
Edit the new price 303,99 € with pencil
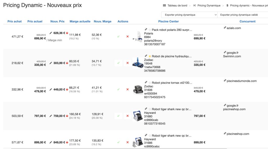[51, 63]
